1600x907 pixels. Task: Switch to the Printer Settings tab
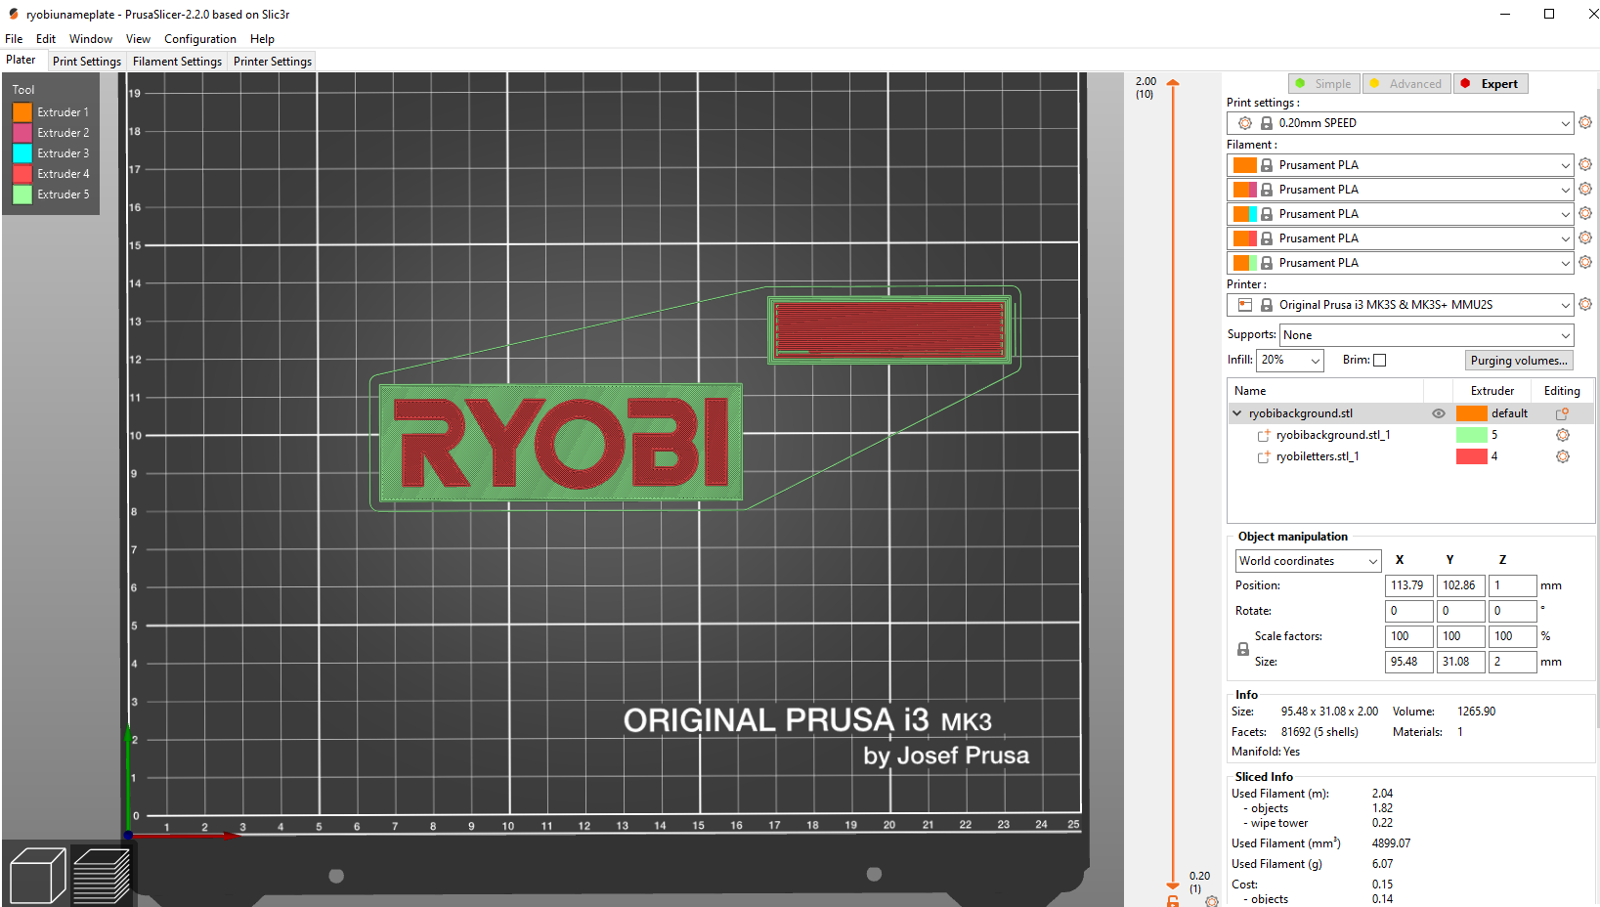273,61
